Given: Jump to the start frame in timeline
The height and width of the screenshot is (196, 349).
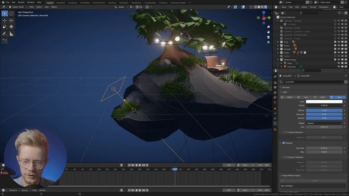Looking at the screenshot, I should point(129,165).
